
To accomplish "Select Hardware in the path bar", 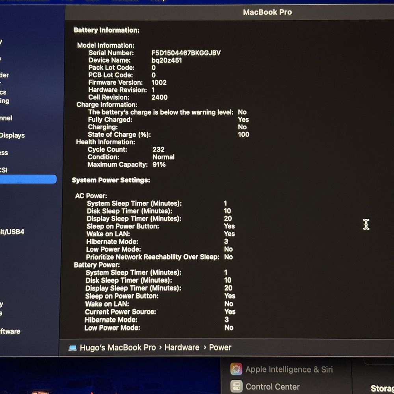I will (182, 347).
